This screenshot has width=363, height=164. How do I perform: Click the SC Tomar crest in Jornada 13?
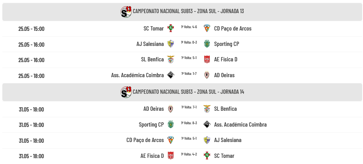click(x=171, y=28)
